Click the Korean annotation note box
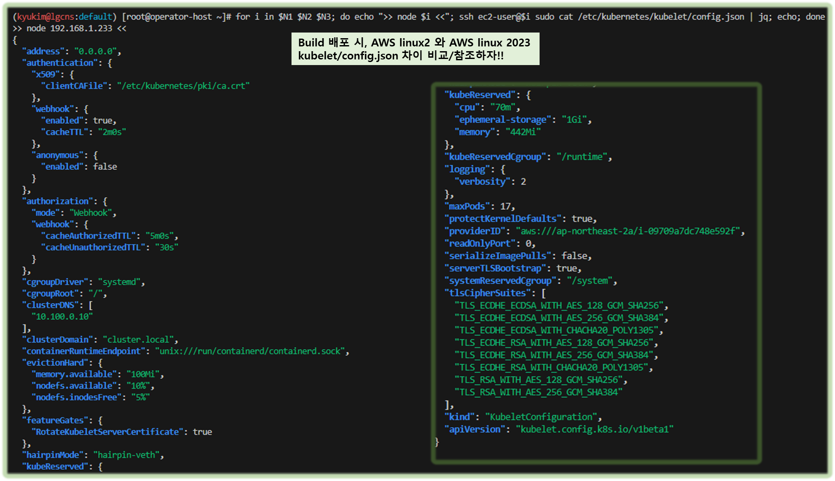The height and width of the screenshot is (481, 835). coord(415,49)
